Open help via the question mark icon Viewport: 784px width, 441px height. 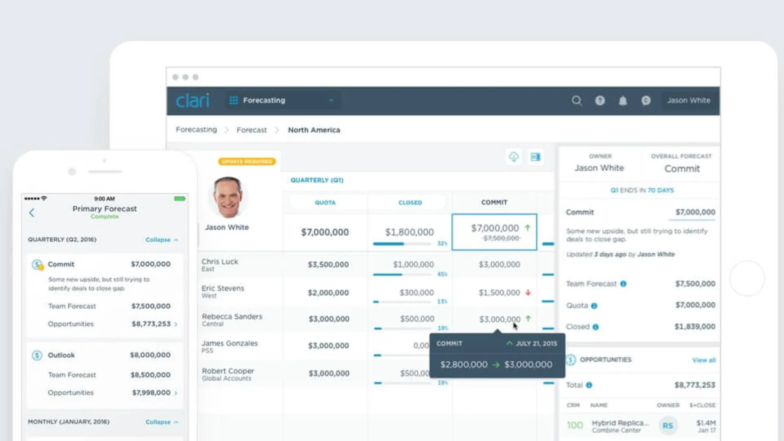click(x=599, y=100)
